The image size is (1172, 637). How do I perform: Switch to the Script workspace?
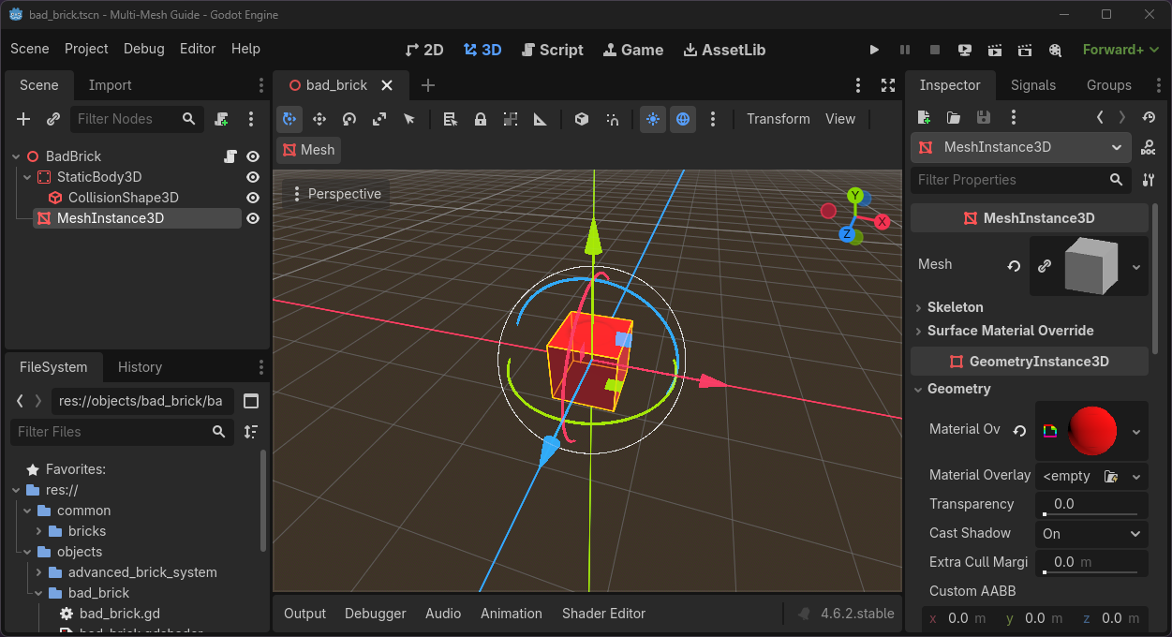point(553,50)
